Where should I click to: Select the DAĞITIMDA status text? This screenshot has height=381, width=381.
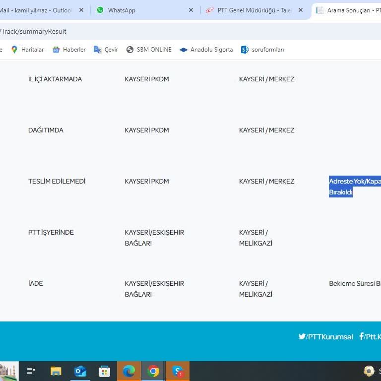pyautogui.click(x=46, y=130)
